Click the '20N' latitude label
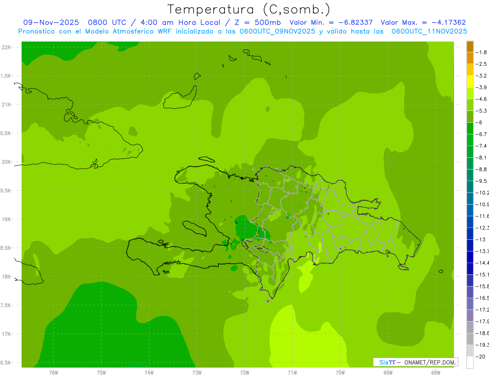 point(6,162)
